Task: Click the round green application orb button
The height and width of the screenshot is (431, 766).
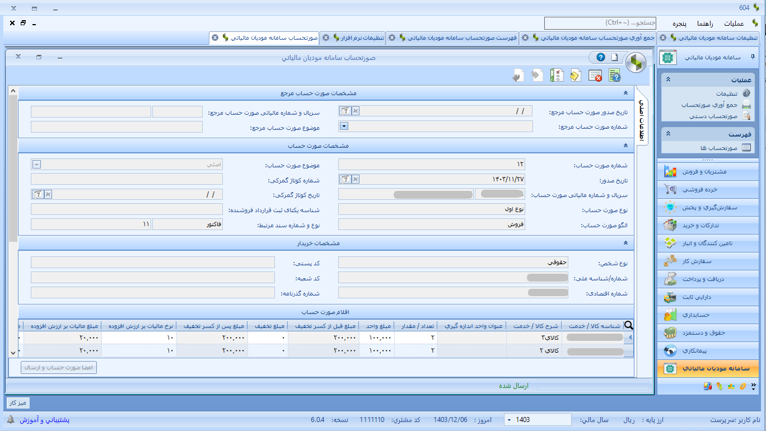Action: click(636, 63)
